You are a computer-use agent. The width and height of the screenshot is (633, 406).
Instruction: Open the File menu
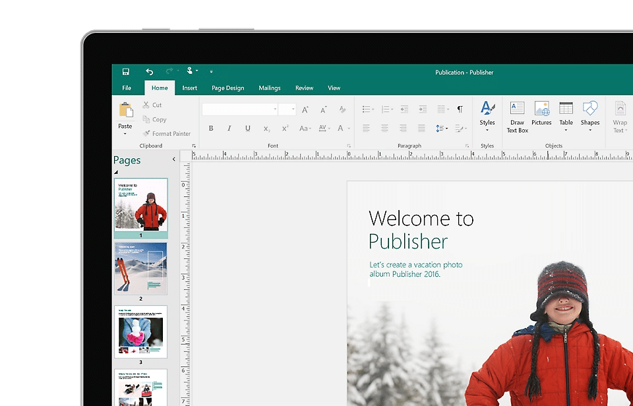coord(127,88)
